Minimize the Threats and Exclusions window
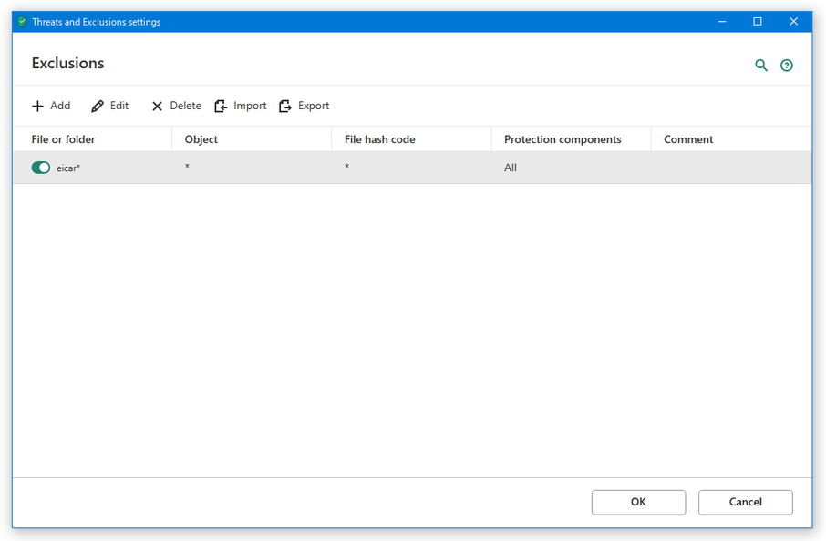Screen dimensions: 826x541 [722, 22]
